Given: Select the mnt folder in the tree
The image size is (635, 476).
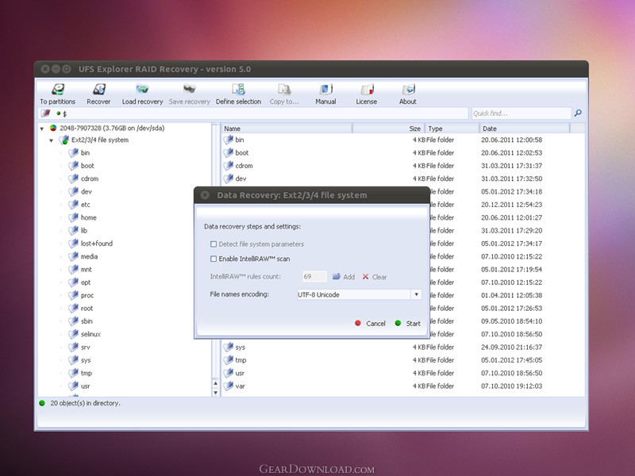Looking at the screenshot, I should pos(87,269).
